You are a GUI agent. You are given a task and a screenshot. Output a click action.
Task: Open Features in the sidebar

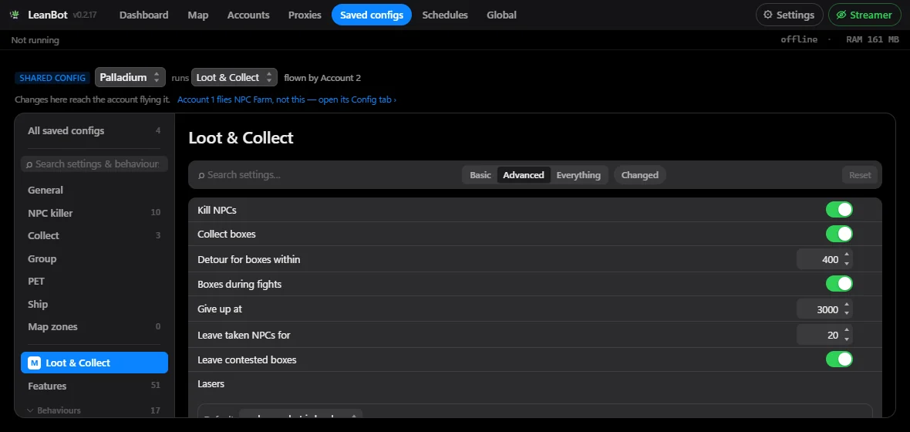pyautogui.click(x=94, y=386)
